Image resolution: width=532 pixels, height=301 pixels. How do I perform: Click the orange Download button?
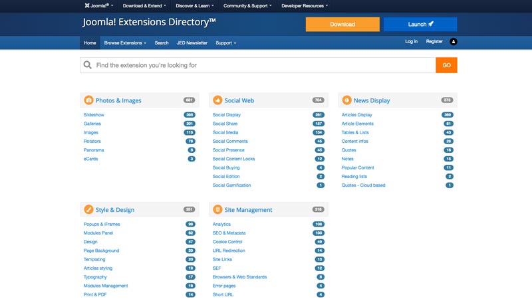[x=342, y=25]
